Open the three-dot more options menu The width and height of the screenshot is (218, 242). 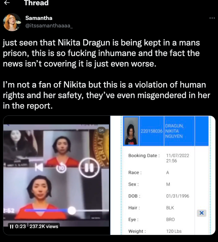coord(212,18)
